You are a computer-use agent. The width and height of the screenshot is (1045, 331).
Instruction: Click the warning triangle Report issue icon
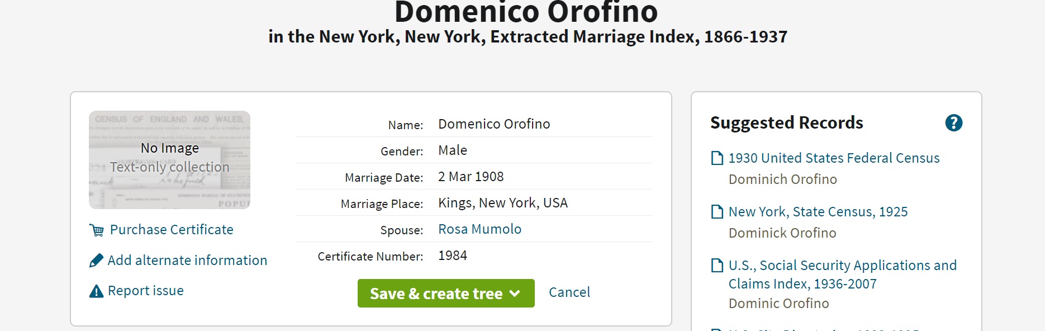pyautogui.click(x=96, y=291)
